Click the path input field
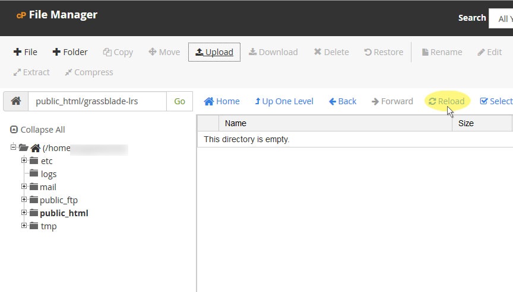The width and height of the screenshot is (513, 292). tap(97, 101)
